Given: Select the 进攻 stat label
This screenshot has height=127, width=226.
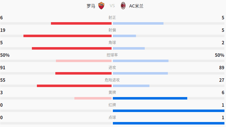Looking at the screenshot, I should click(x=112, y=68).
